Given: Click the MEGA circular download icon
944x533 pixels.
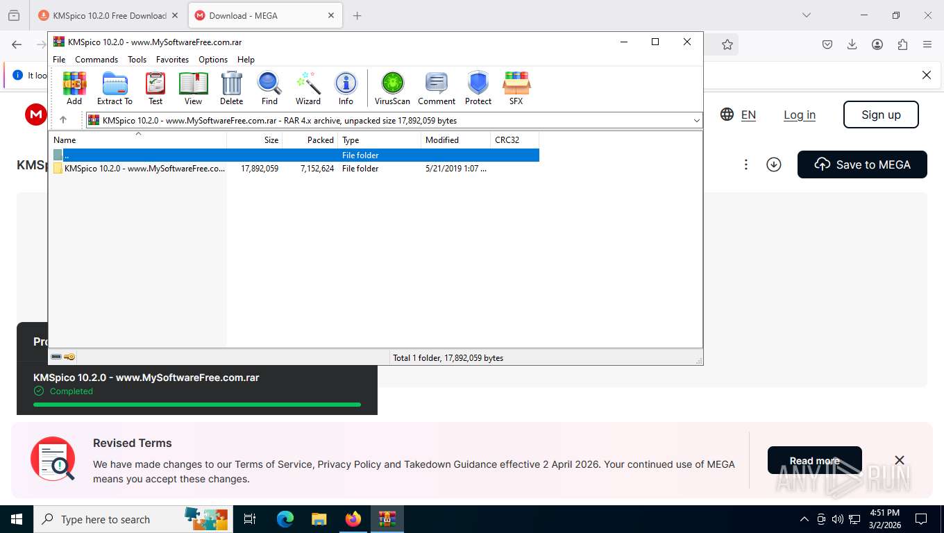Looking at the screenshot, I should (x=774, y=164).
